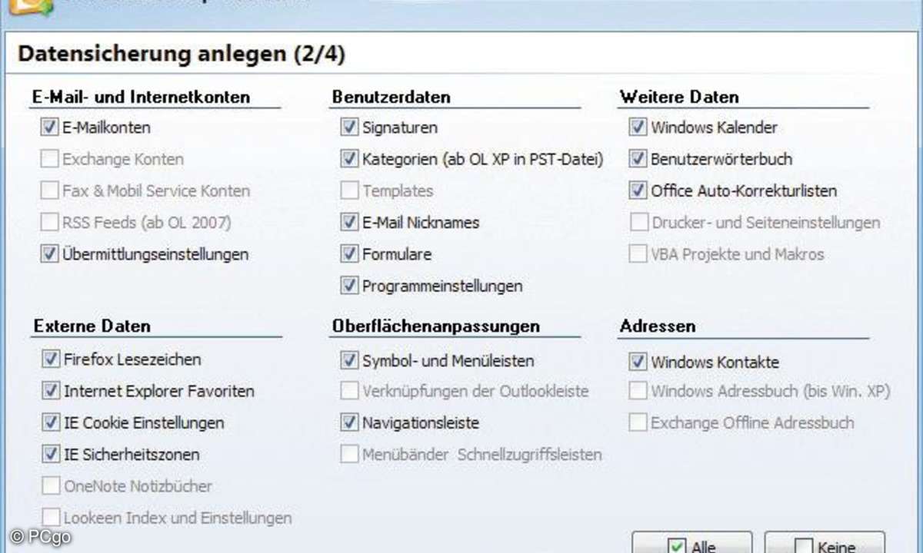Toggle Lookeen Index und Einstellungen checkbox
The height and width of the screenshot is (553, 923).
click(x=51, y=518)
